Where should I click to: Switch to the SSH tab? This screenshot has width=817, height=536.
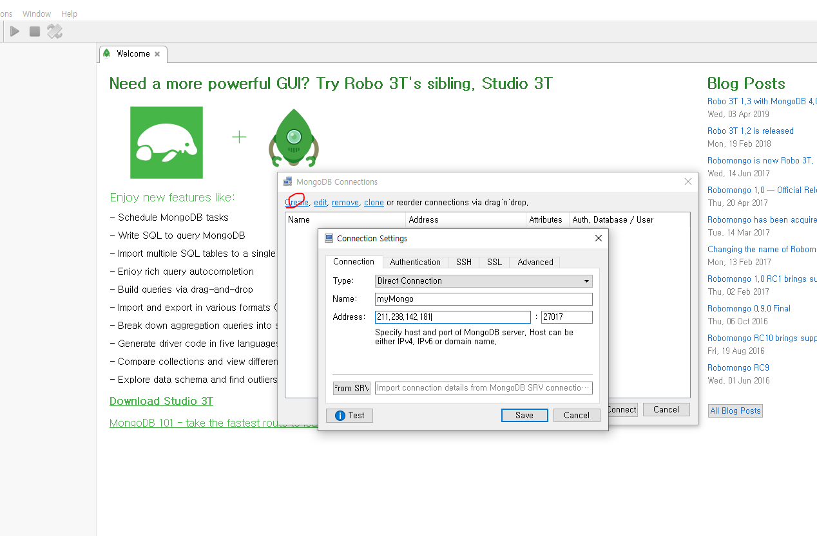click(x=464, y=262)
